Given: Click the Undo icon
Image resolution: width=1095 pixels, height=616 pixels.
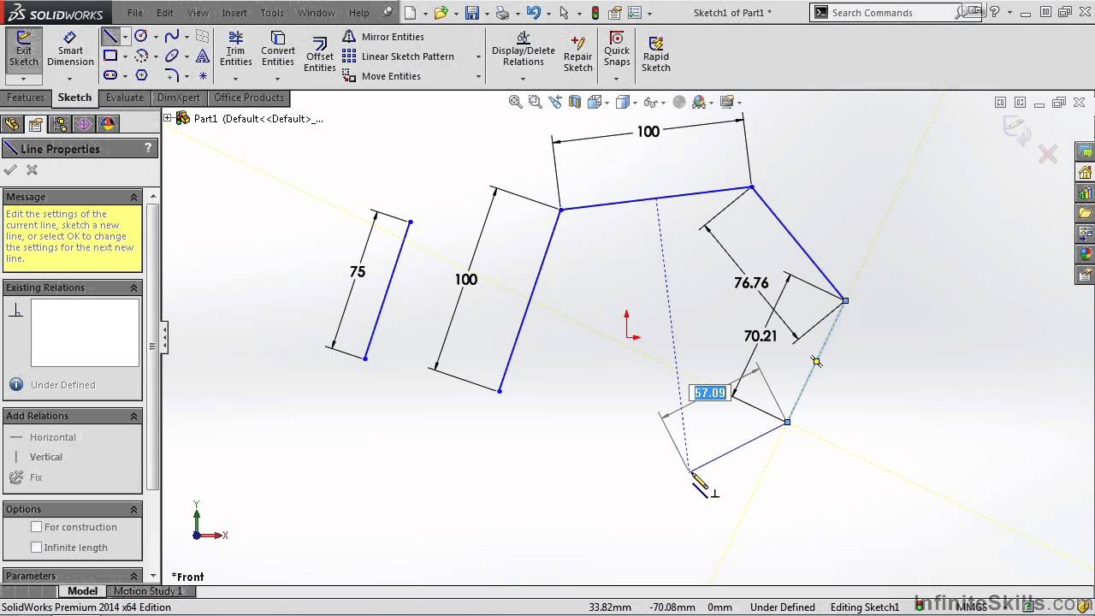Looking at the screenshot, I should pos(534,13).
